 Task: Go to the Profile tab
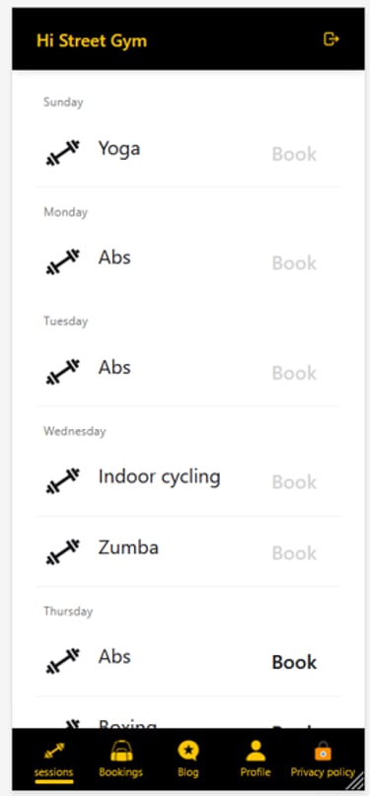pyautogui.click(x=256, y=759)
